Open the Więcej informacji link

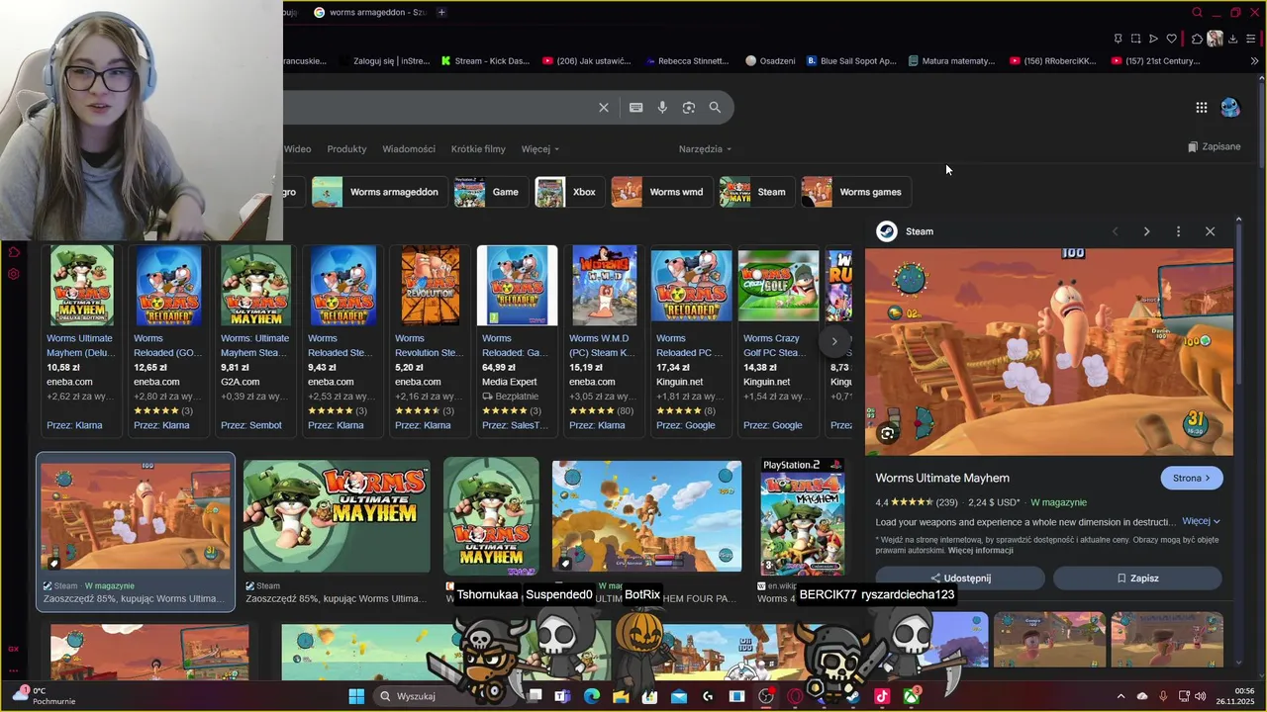click(x=980, y=550)
